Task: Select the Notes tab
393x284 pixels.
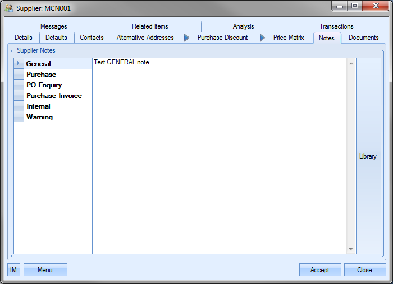Action: pyautogui.click(x=327, y=38)
